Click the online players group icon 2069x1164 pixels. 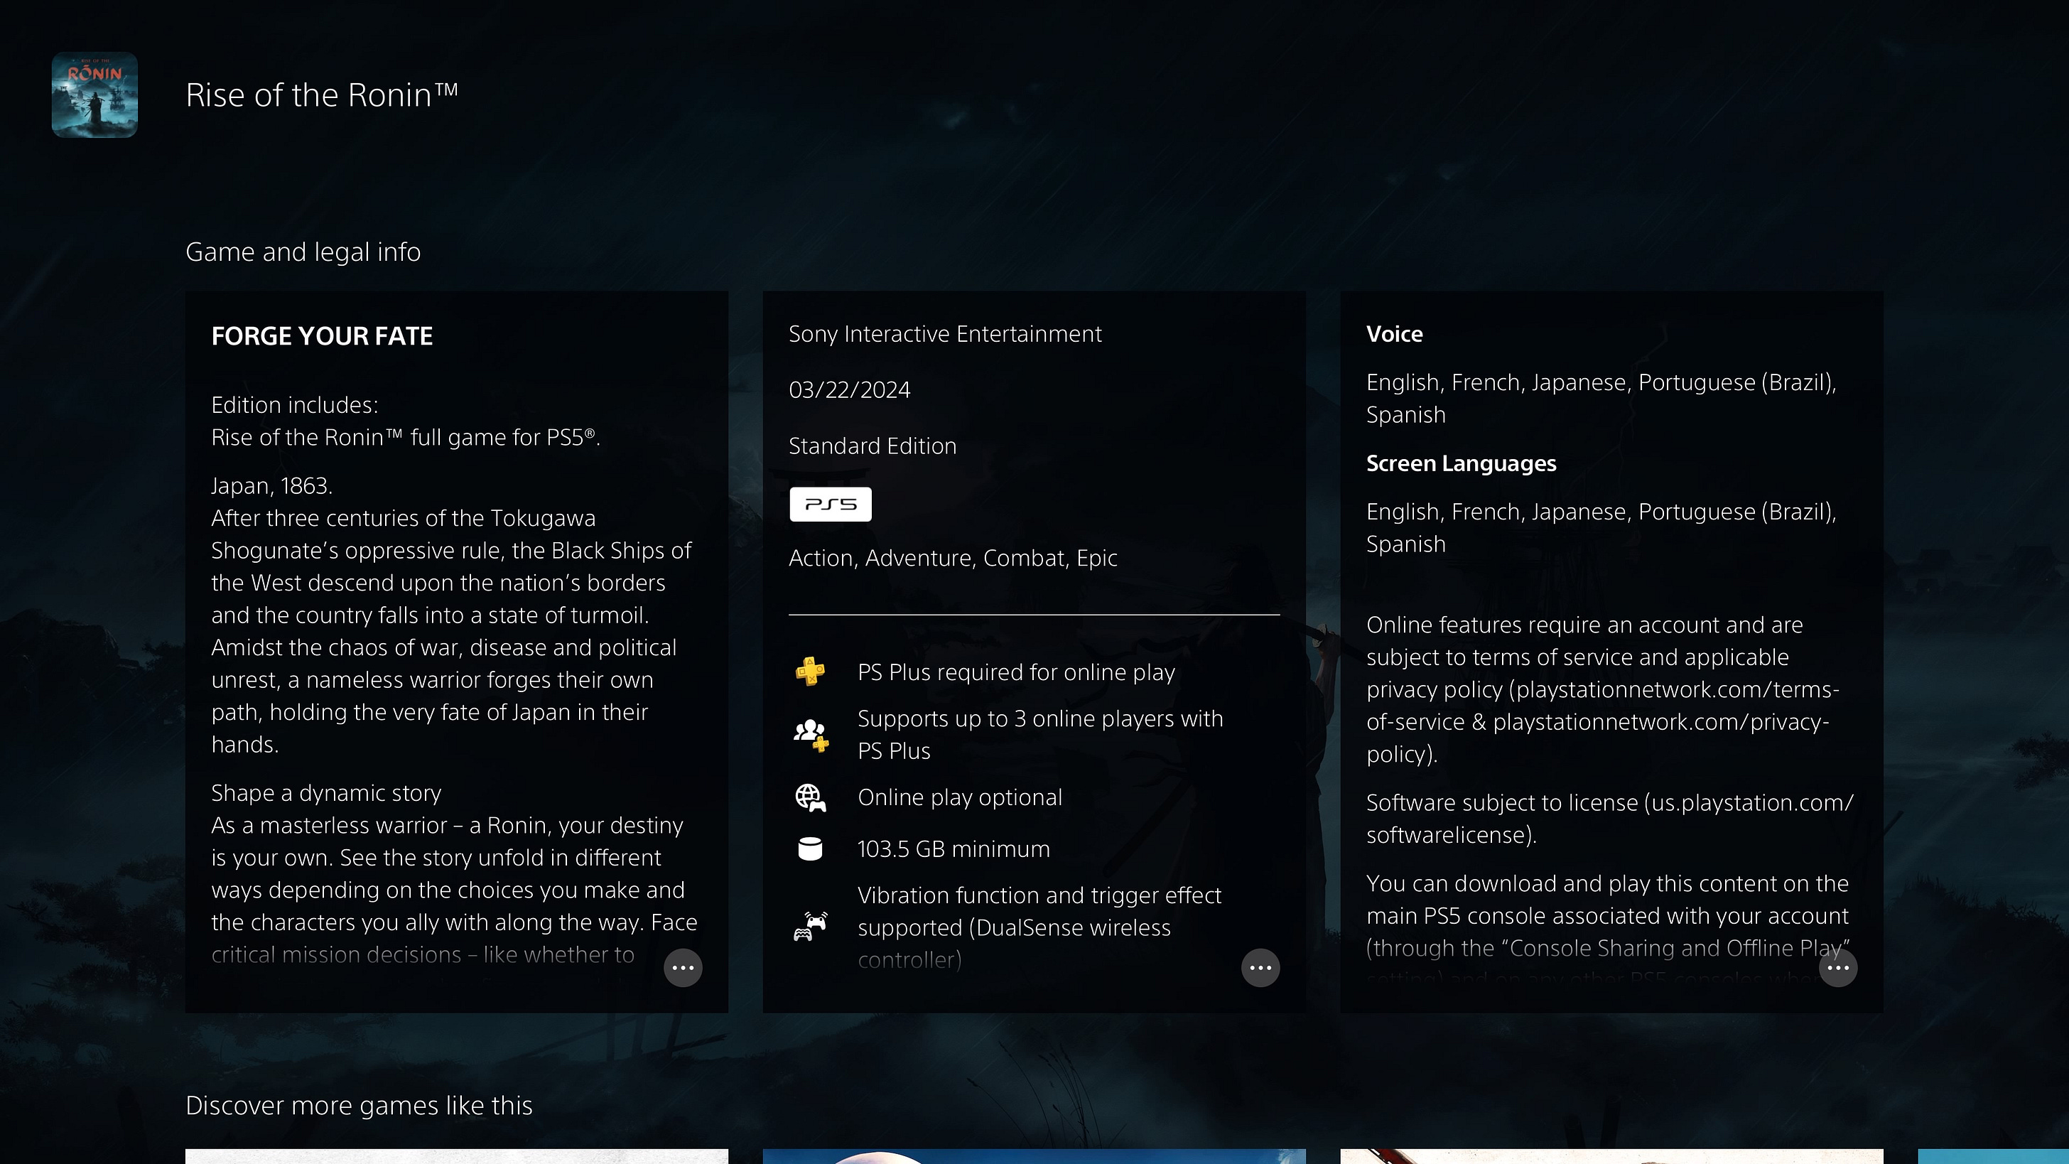tap(809, 734)
